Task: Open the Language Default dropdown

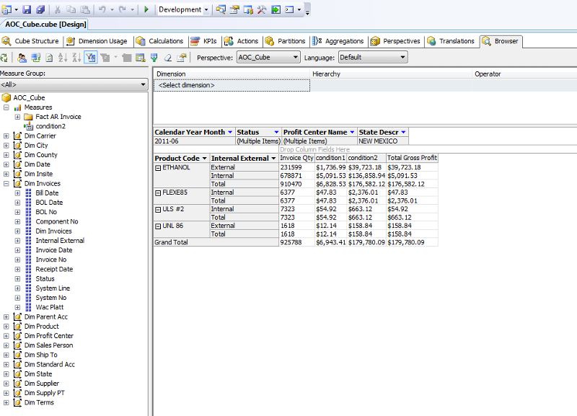Action: tap(402, 57)
